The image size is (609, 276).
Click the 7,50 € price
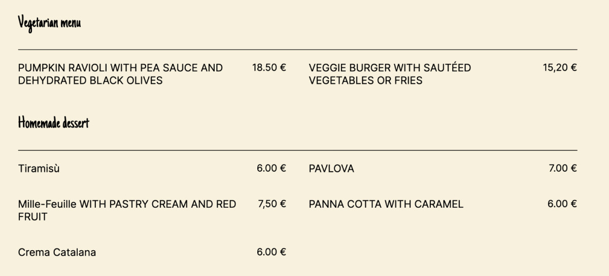point(272,204)
